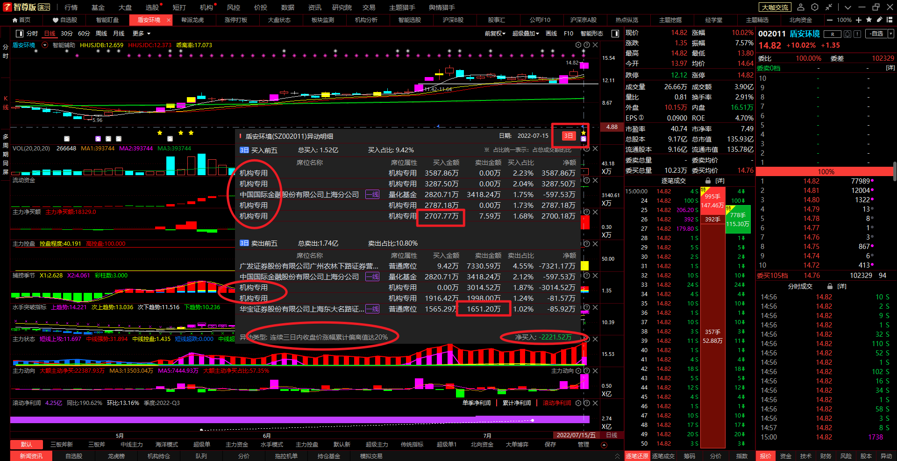Select 累计净利润 display option
This screenshot has height=461, width=897.
click(517, 403)
